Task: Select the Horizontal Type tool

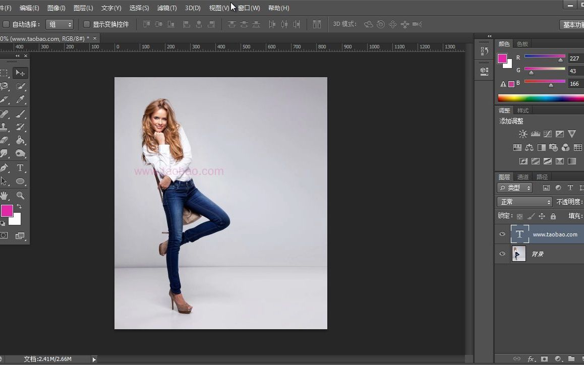Action: (x=20, y=168)
